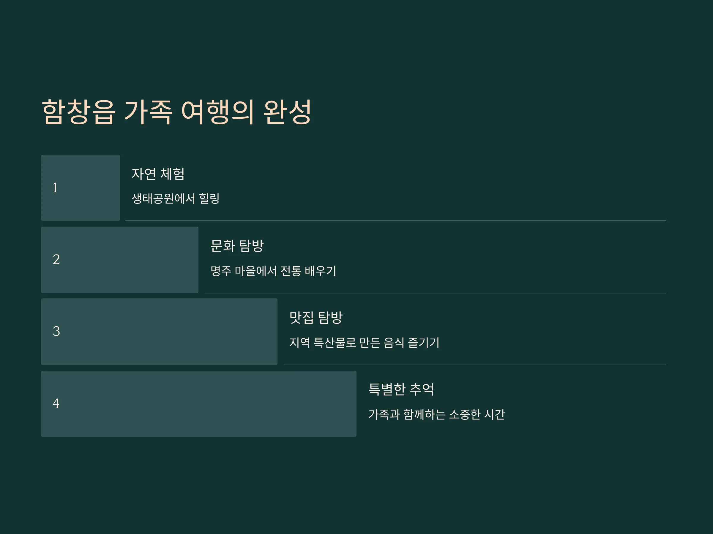Click the text 명주 마을에서 전통 배우기
This screenshot has height=534, width=713.
click(273, 271)
